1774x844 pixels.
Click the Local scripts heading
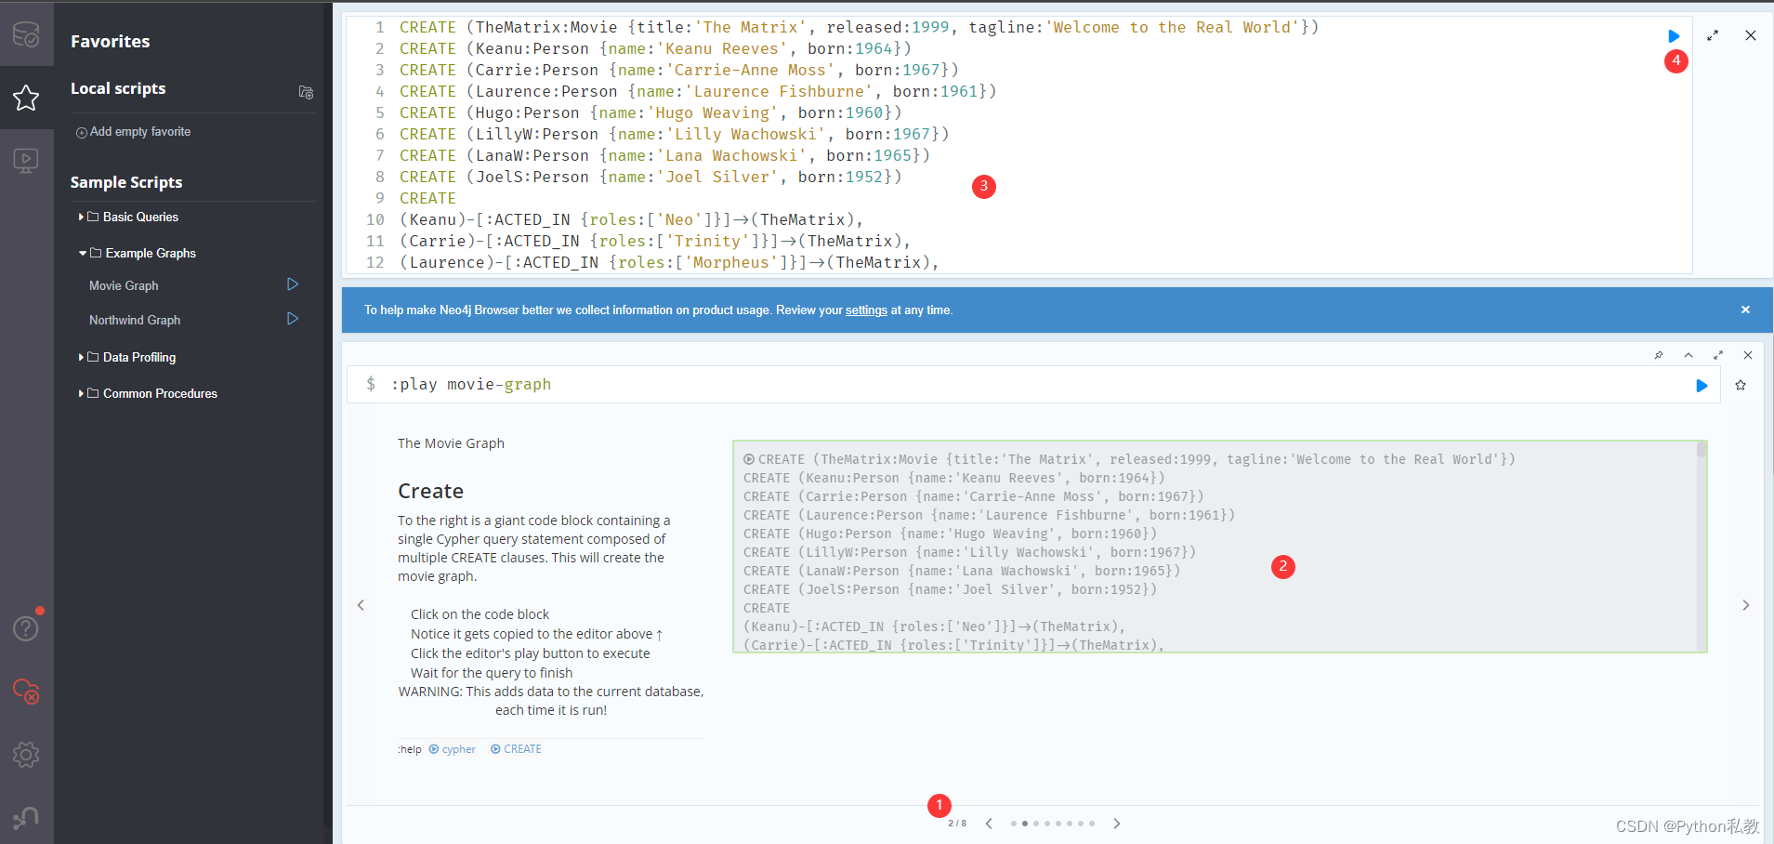click(118, 88)
